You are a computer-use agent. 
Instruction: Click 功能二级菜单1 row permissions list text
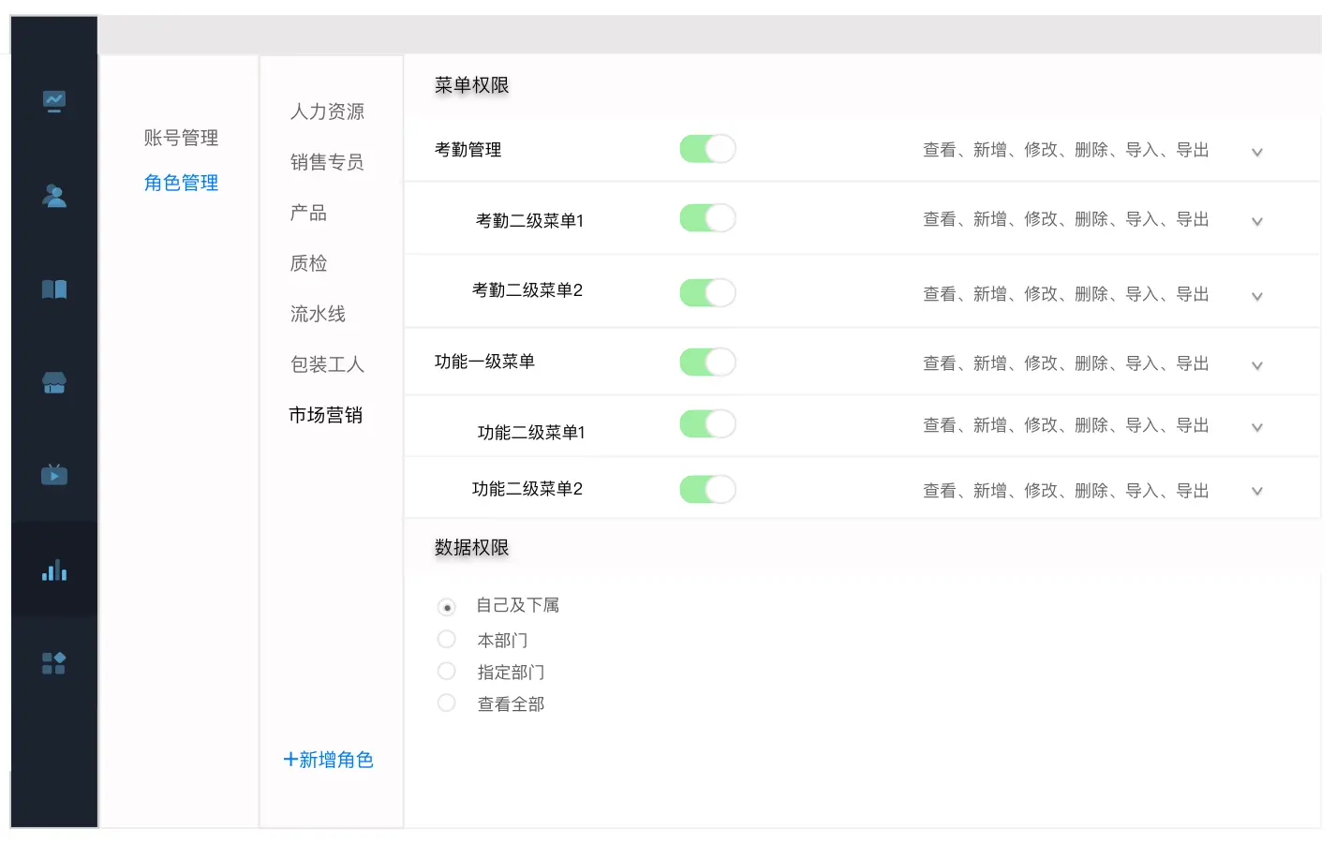1066,425
